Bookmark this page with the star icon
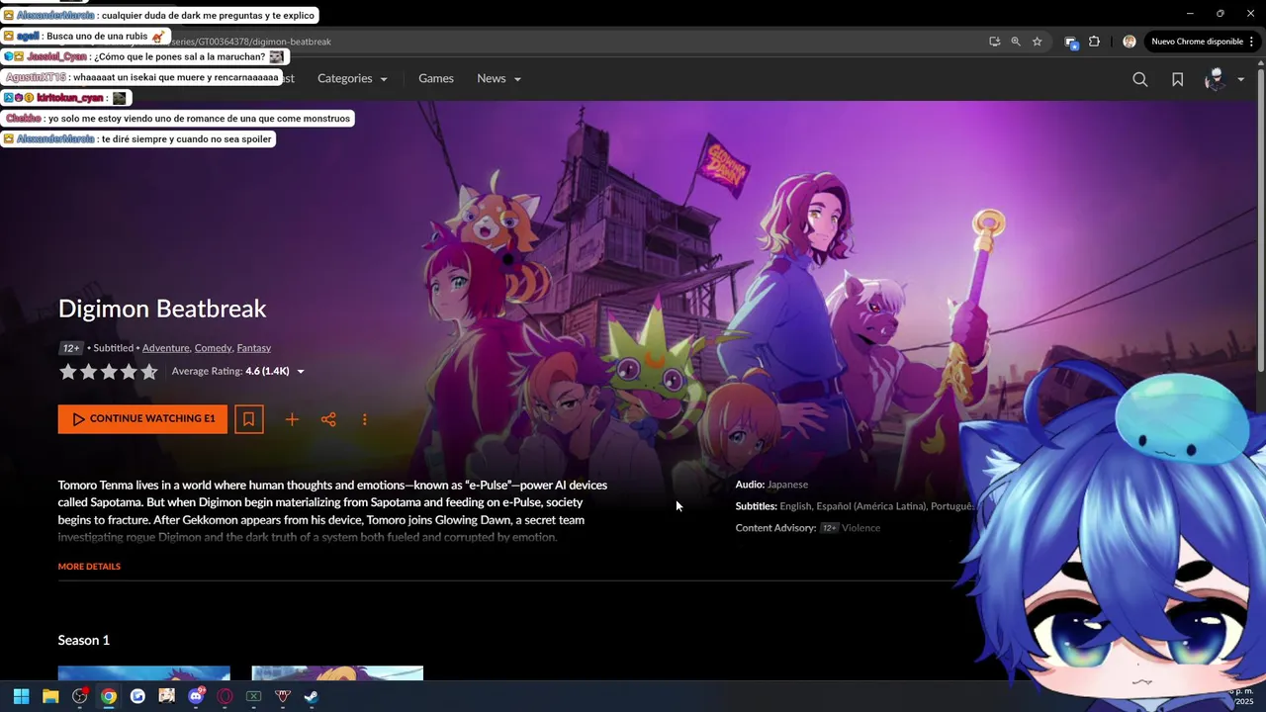The height and width of the screenshot is (712, 1266). (1037, 42)
